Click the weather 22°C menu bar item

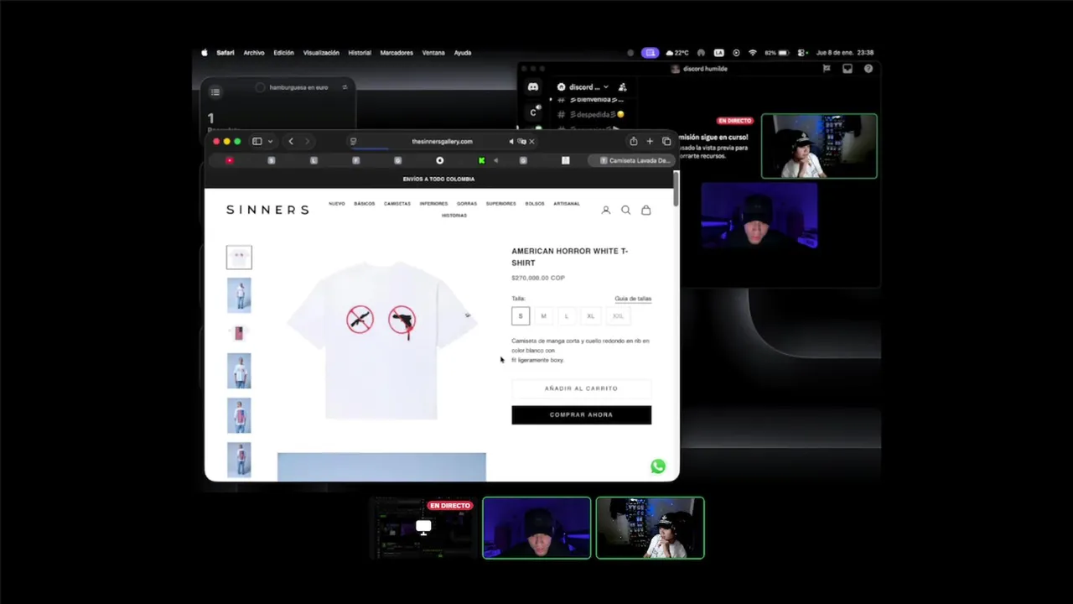click(676, 53)
